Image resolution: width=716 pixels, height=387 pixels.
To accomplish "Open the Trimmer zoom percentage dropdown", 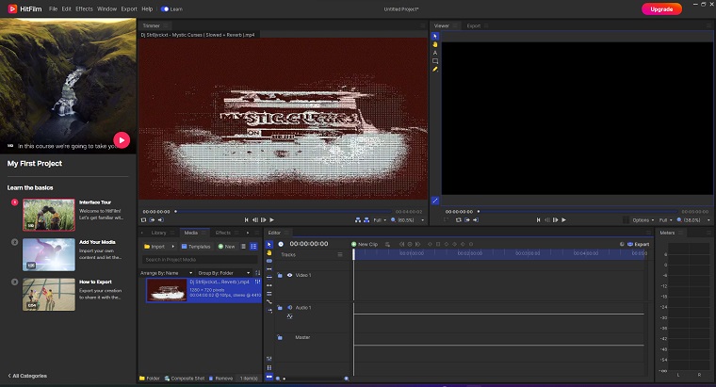I will pyautogui.click(x=407, y=220).
